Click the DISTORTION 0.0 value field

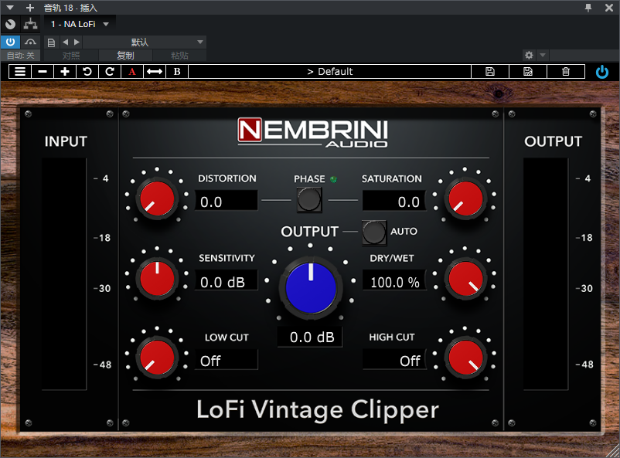click(x=227, y=201)
